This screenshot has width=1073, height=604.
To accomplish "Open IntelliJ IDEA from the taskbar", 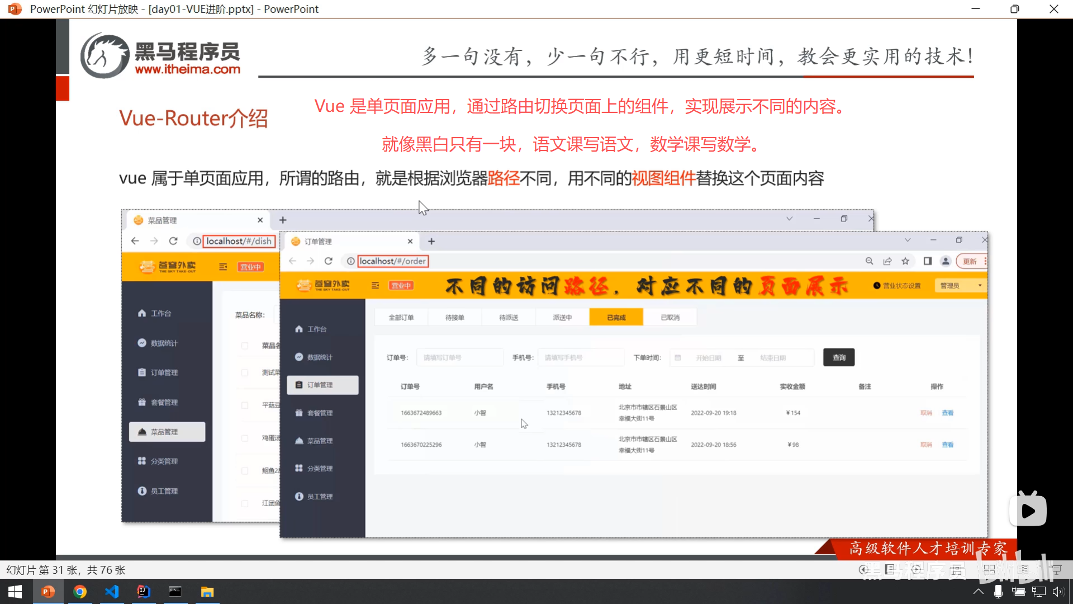I will point(144,592).
